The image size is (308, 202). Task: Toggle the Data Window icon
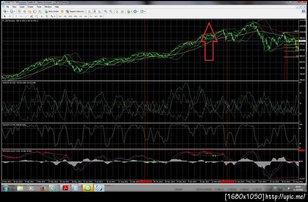(25, 11)
